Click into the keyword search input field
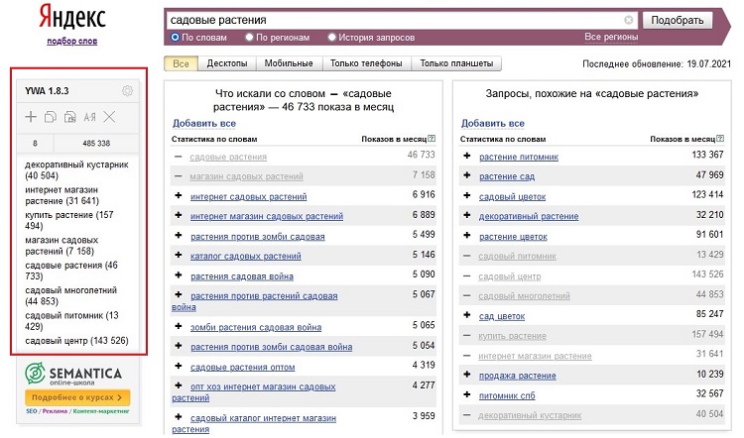This screenshot has width=744, height=438. tap(397, 20)
